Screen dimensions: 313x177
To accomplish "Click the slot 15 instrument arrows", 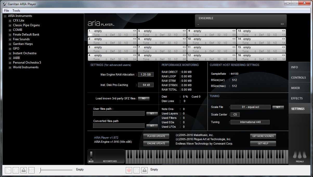I will [283, 47].
